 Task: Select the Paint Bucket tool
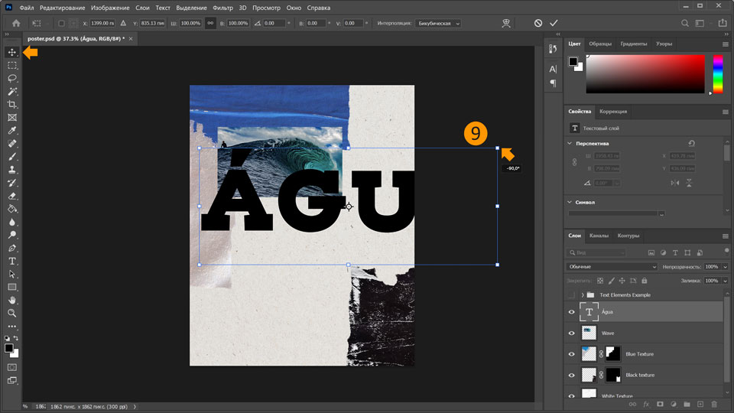[12, 209]
